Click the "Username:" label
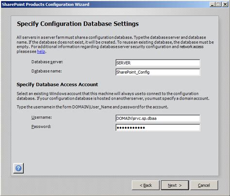This screenshot has height=196, width=230. [x=42, y=117]
